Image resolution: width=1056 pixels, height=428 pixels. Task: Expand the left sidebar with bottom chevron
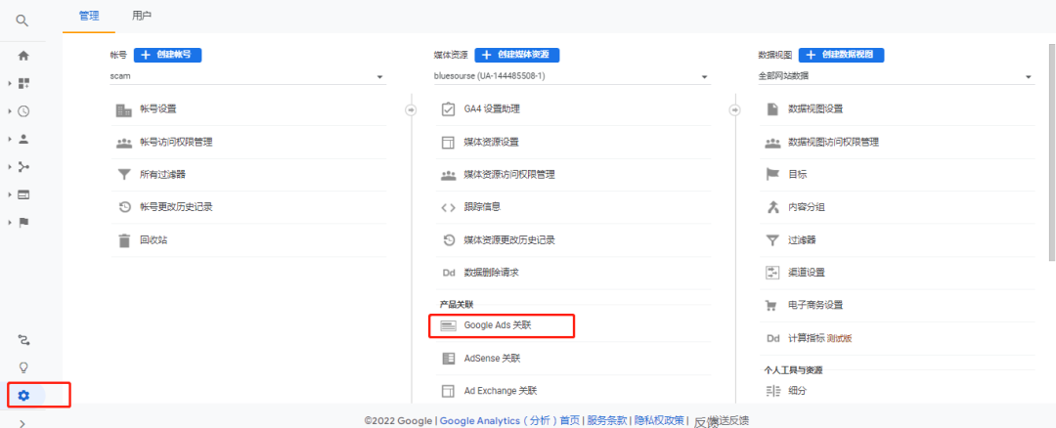click(23, 422)
